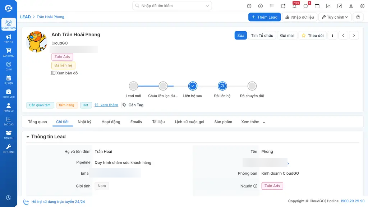Viewport: 368px width, 207px height.
Task: Switch to Hoạt động tab
Action: point(111,122)
